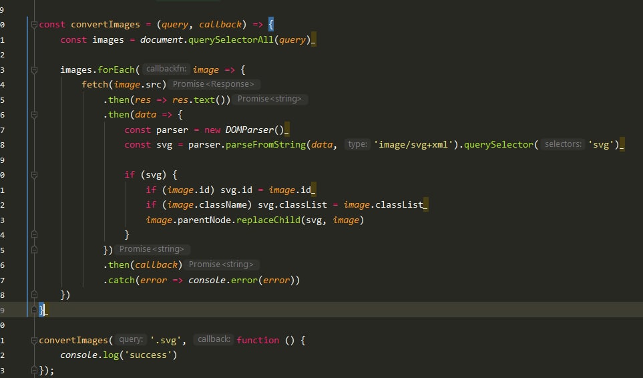Screen dimensions: 643x378
Task: Click the parseFromString method name
Action: point(266,145)
